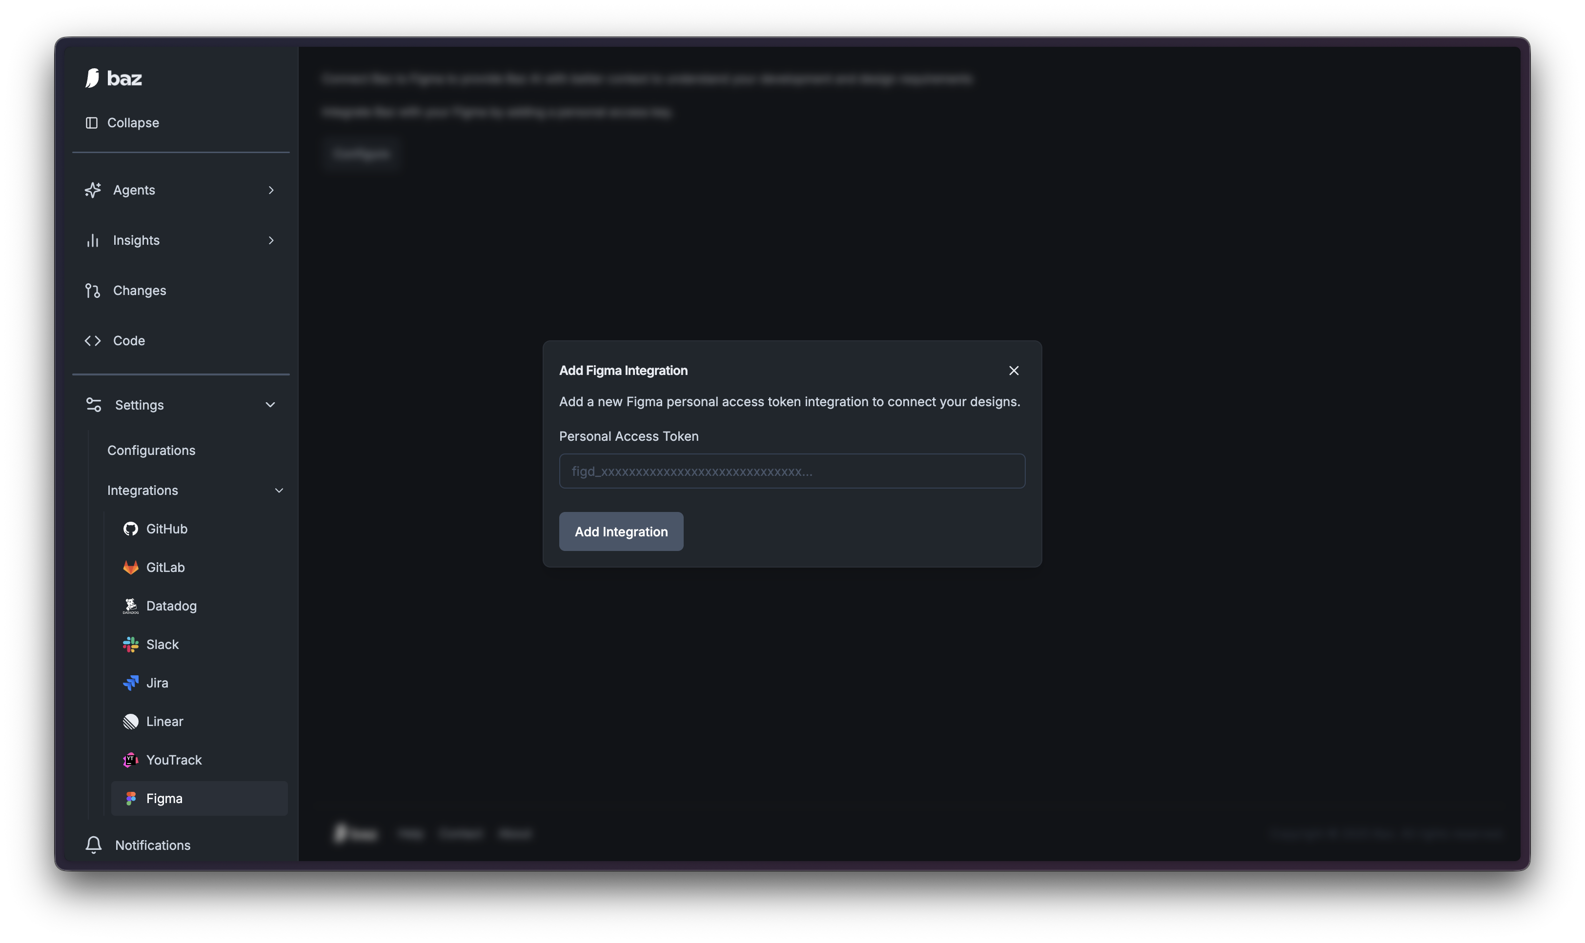The width and height of the screenshot is (1585, 943).
Task: Click the Code brackets icon
Action: point(93,341)
